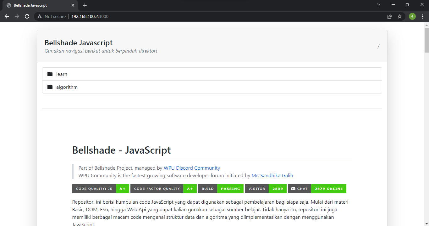Click the root path slash breadcrumb
Screen dimensions: 429x226
[x=378, y=47]
